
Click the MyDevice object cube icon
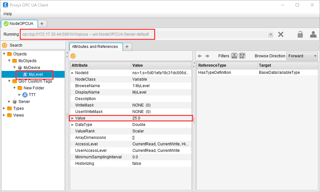pyautogui.click(x=20, y=68)
